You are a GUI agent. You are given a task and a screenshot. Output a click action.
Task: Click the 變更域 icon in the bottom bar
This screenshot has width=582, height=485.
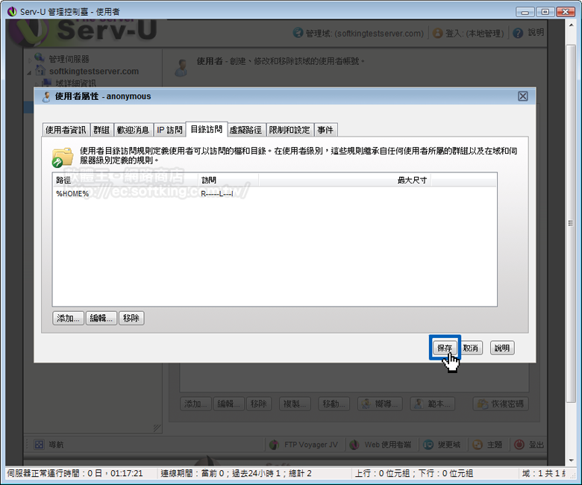[429, 445]
